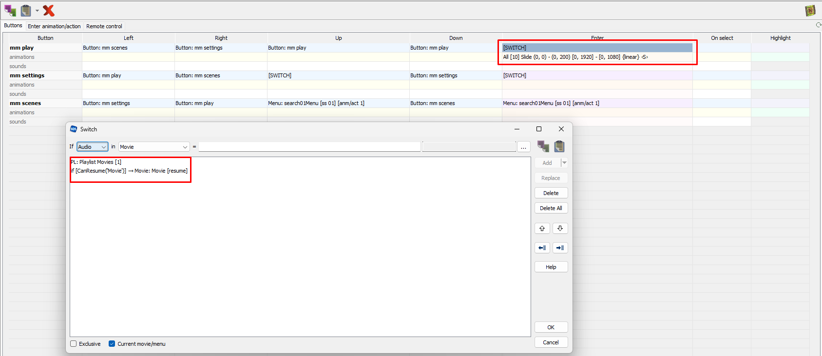This screenshot has width=822, height=356.
Task: Click the Switch dialog title icon
Action: point(74,129)
